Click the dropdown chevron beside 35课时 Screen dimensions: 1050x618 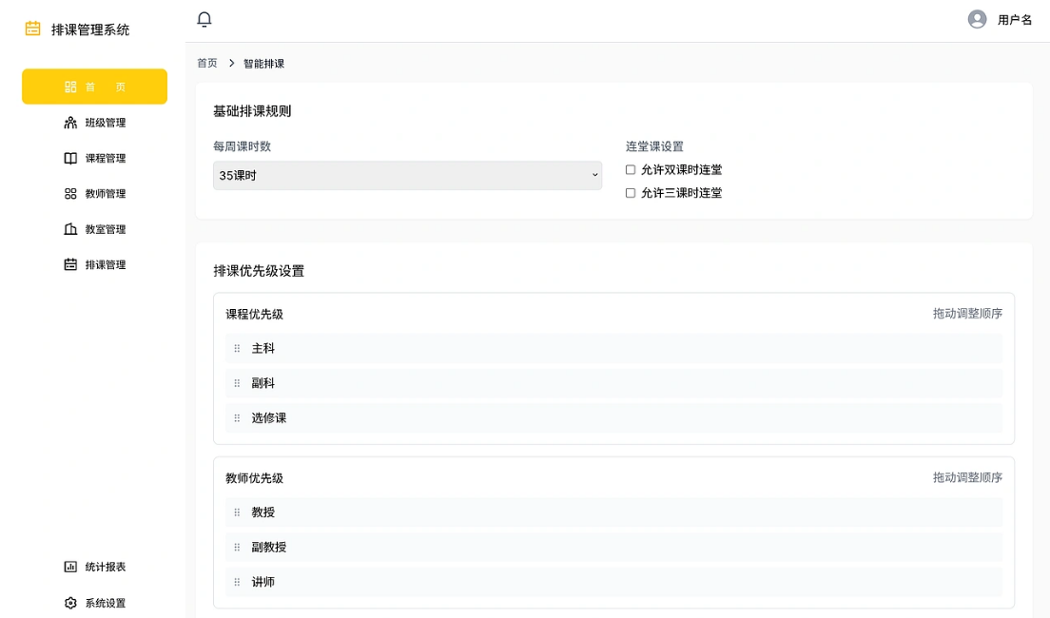pyautogui.click(x=594, y=175)
